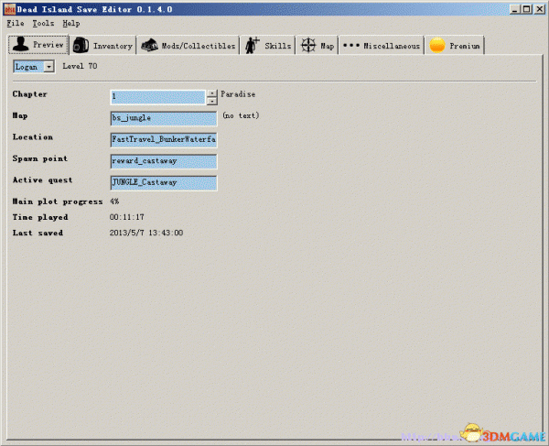Click the Chapter label
The height and width of the screenshot is (446, 549).
point(30,94)
